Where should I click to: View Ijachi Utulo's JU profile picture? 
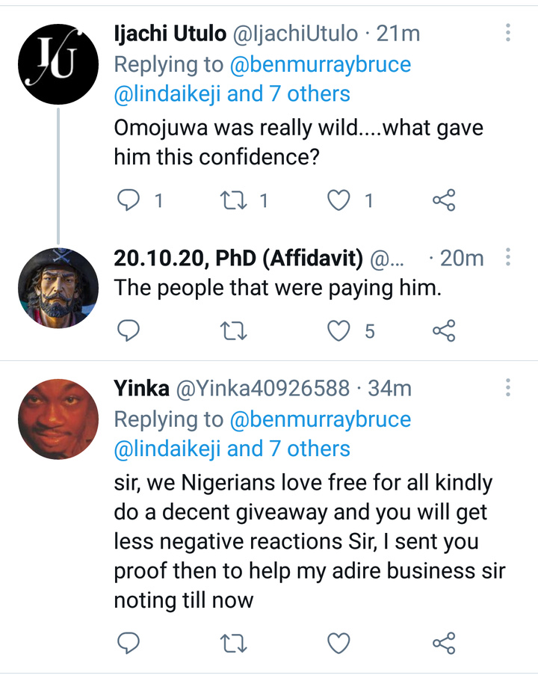(58, 64)
